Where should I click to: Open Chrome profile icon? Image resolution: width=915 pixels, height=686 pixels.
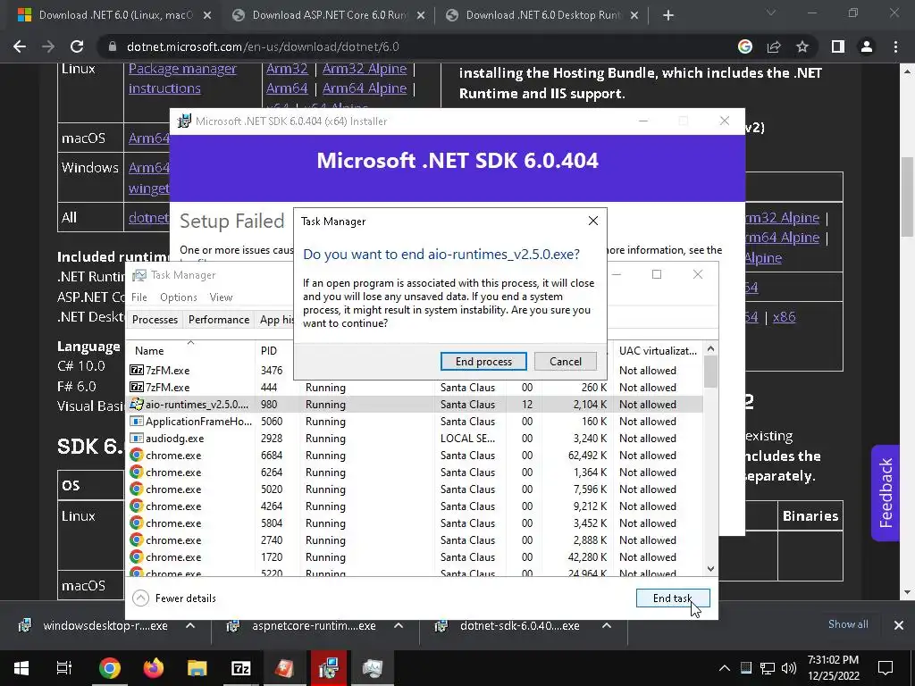pyautogui.click(x=867, y=46)
